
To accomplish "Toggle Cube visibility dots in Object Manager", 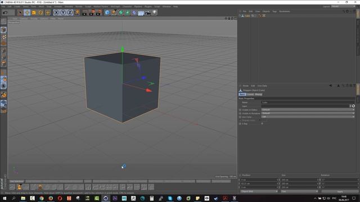I will coord(255,16).
